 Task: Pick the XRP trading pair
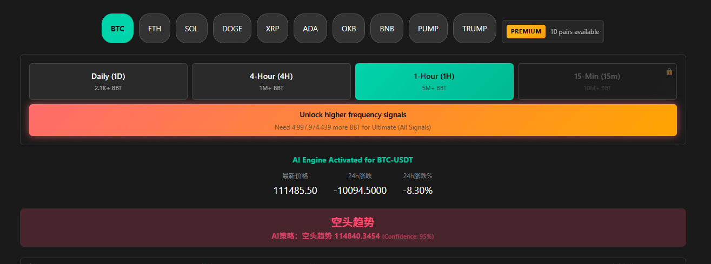pyautogui.click(x=273, y=29)
